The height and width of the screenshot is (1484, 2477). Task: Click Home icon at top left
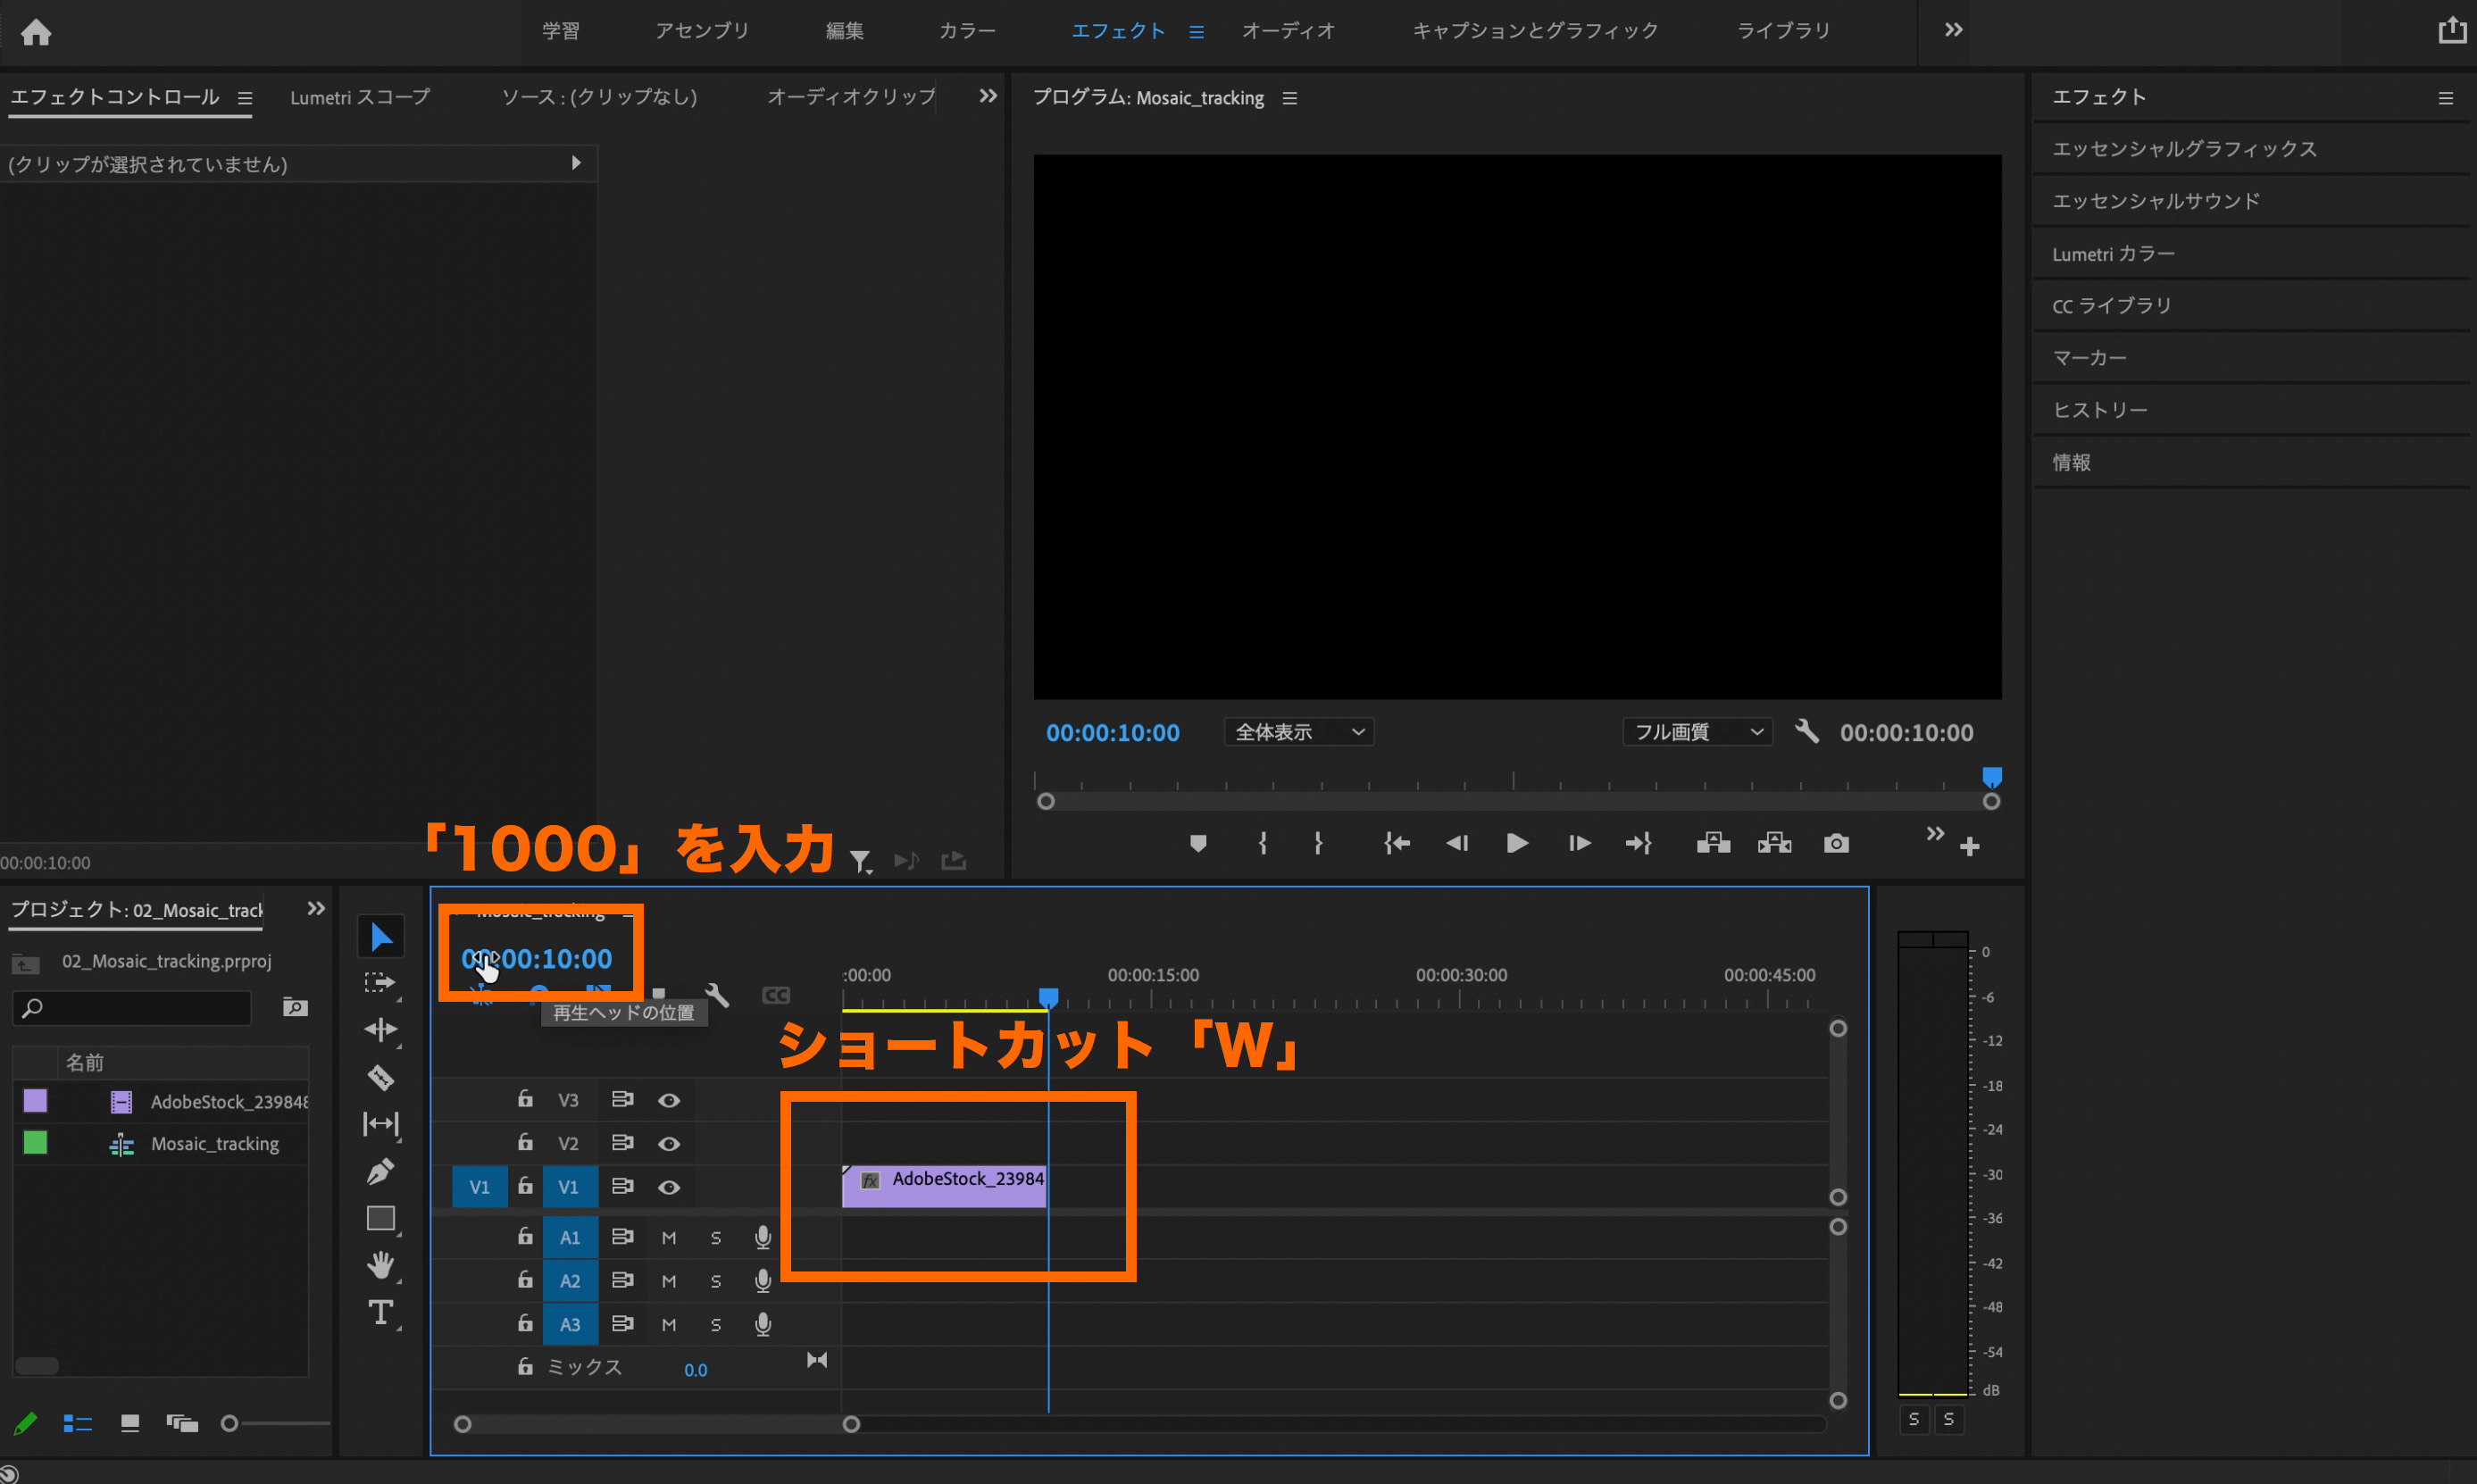coord(36,32)
